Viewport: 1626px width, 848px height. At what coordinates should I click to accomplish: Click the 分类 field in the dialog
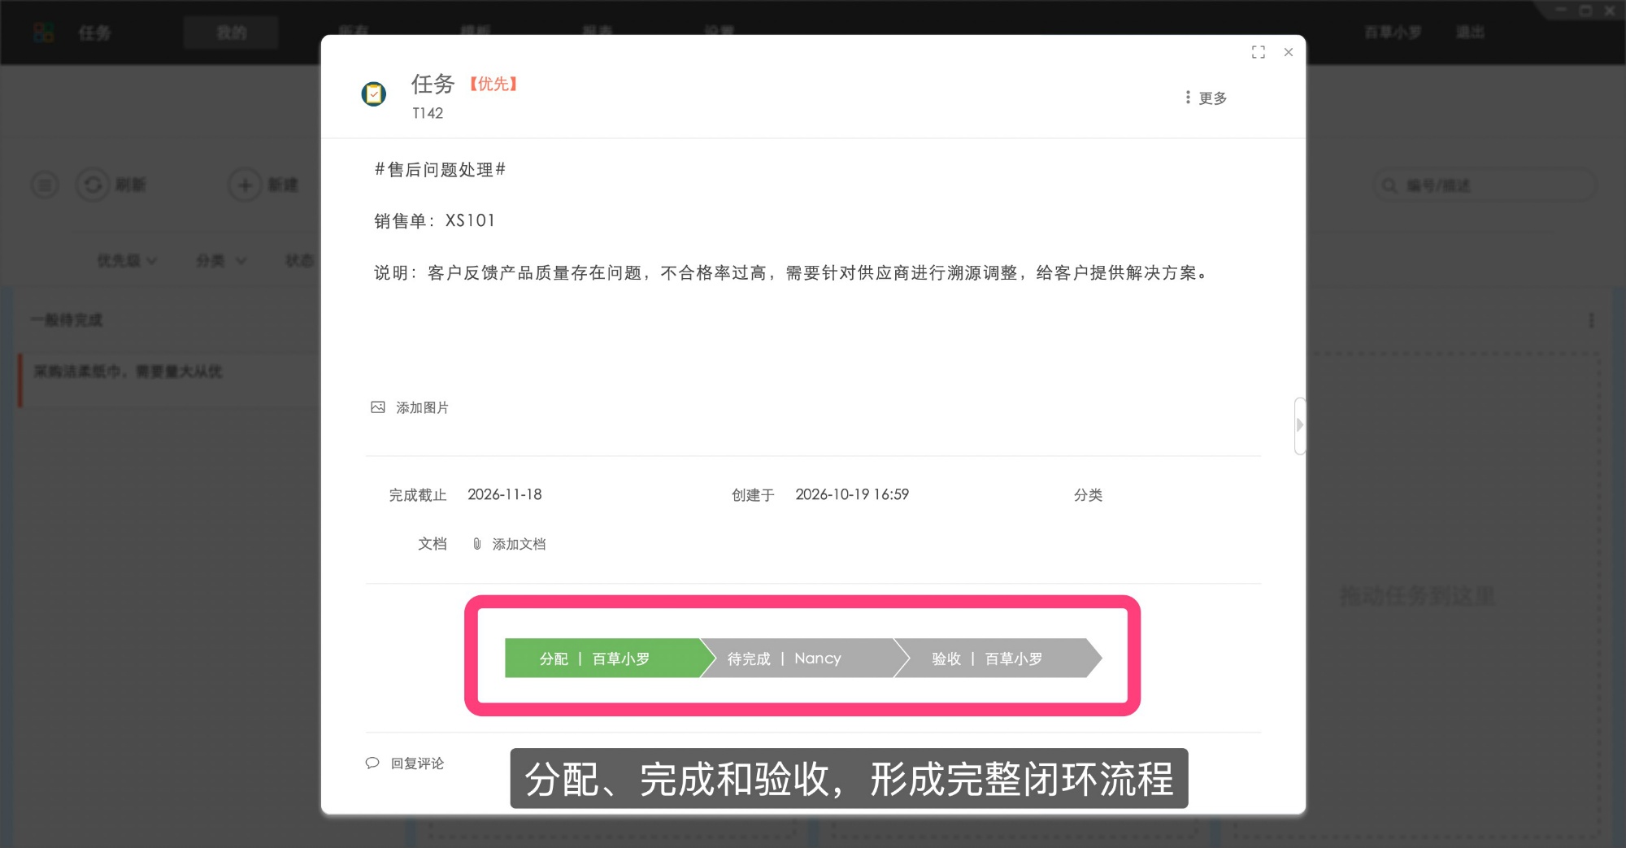(1088, 495)
